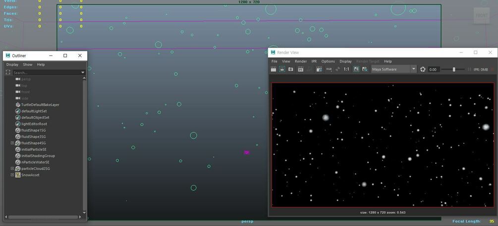Click the Remove Image icon
The image size is (498, 226).
365,69
